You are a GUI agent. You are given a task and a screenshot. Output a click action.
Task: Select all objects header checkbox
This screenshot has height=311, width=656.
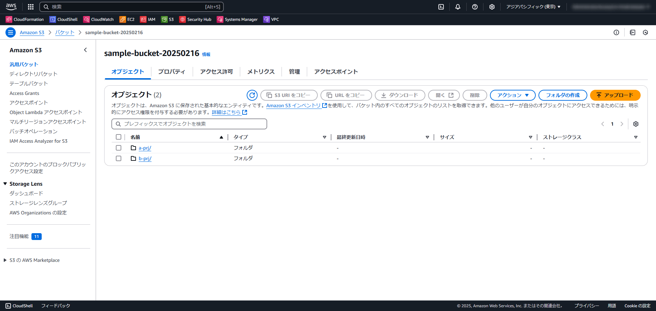coord(119,137)
